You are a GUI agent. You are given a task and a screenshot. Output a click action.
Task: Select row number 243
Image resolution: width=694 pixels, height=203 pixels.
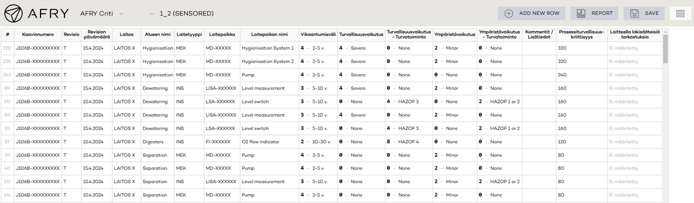7,75
